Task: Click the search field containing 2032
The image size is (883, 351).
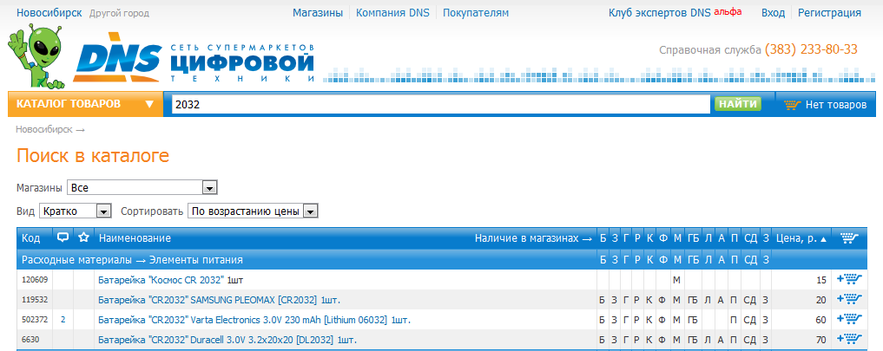Action: click(441, 105)
